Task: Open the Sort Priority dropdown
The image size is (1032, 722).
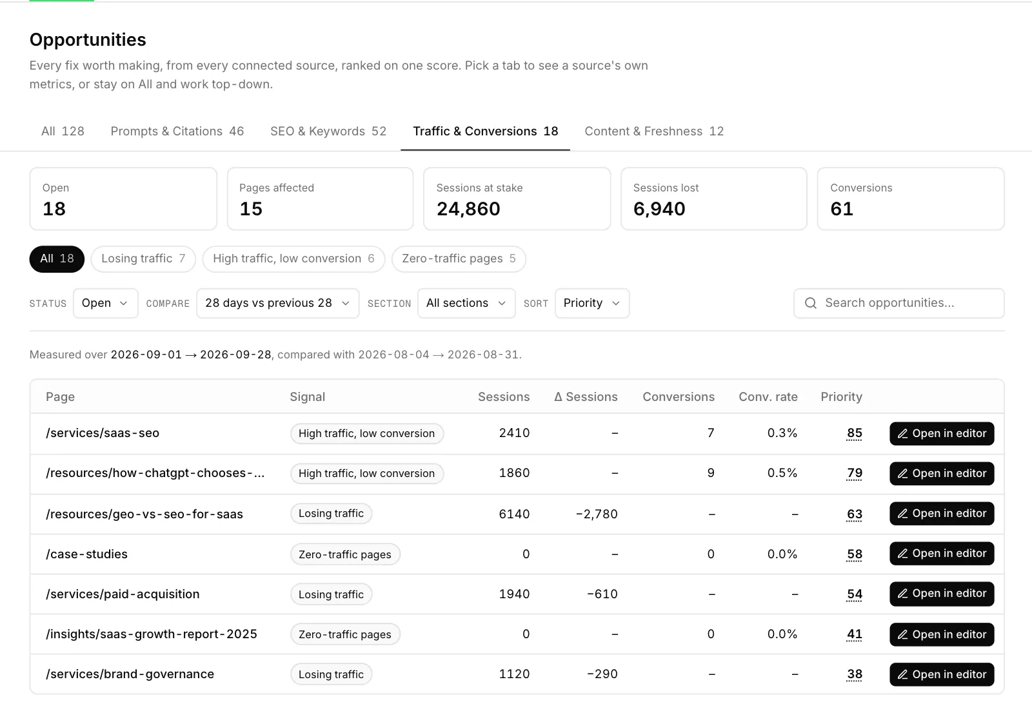Action: 592,303
